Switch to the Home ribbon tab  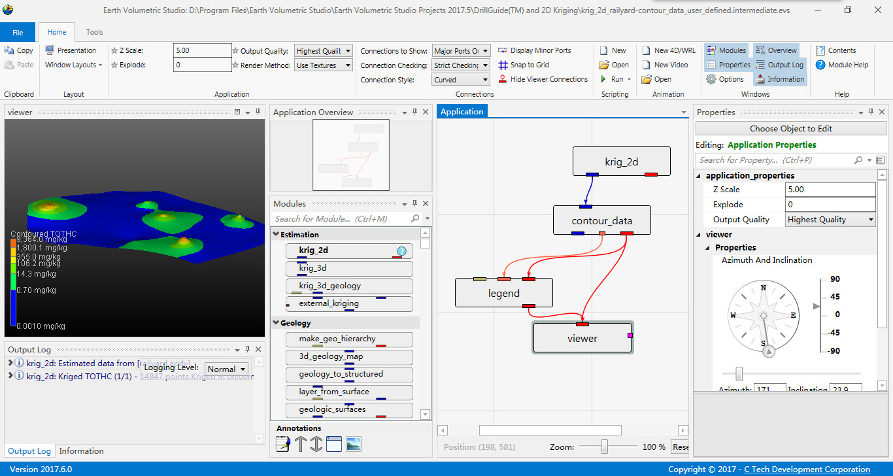pos(57,32)
